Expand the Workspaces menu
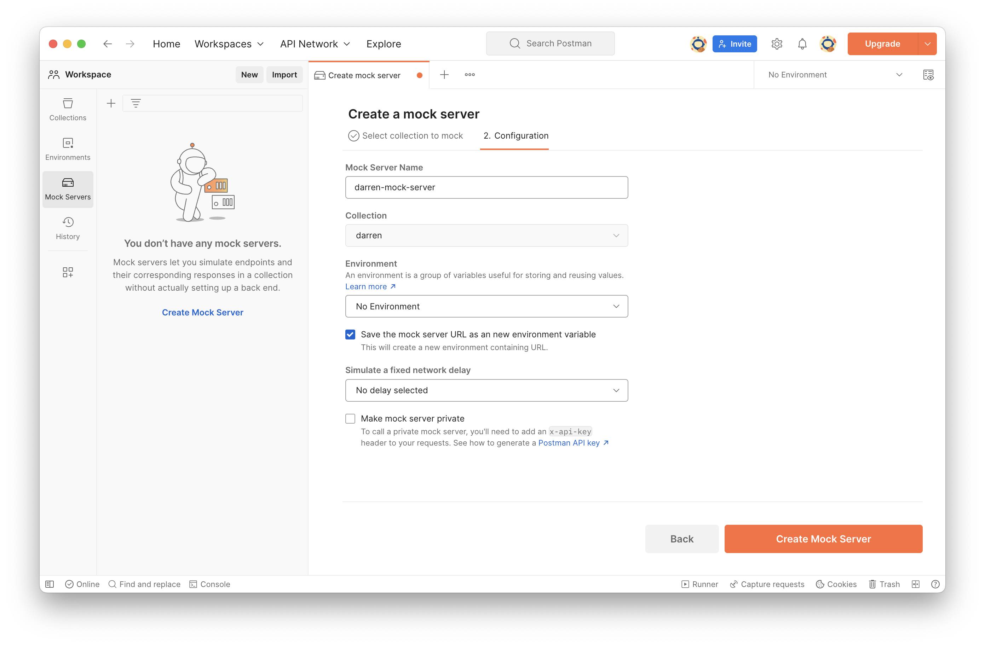Screen dimensions: 985x645 (x=229, y=44)
